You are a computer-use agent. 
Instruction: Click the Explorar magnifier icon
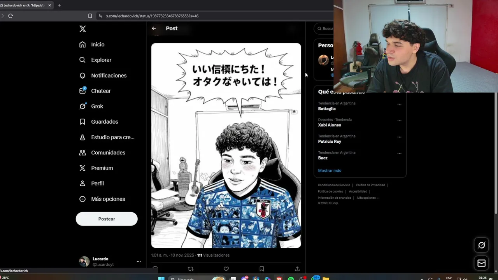pyautogui.click(x=82, y=60)
